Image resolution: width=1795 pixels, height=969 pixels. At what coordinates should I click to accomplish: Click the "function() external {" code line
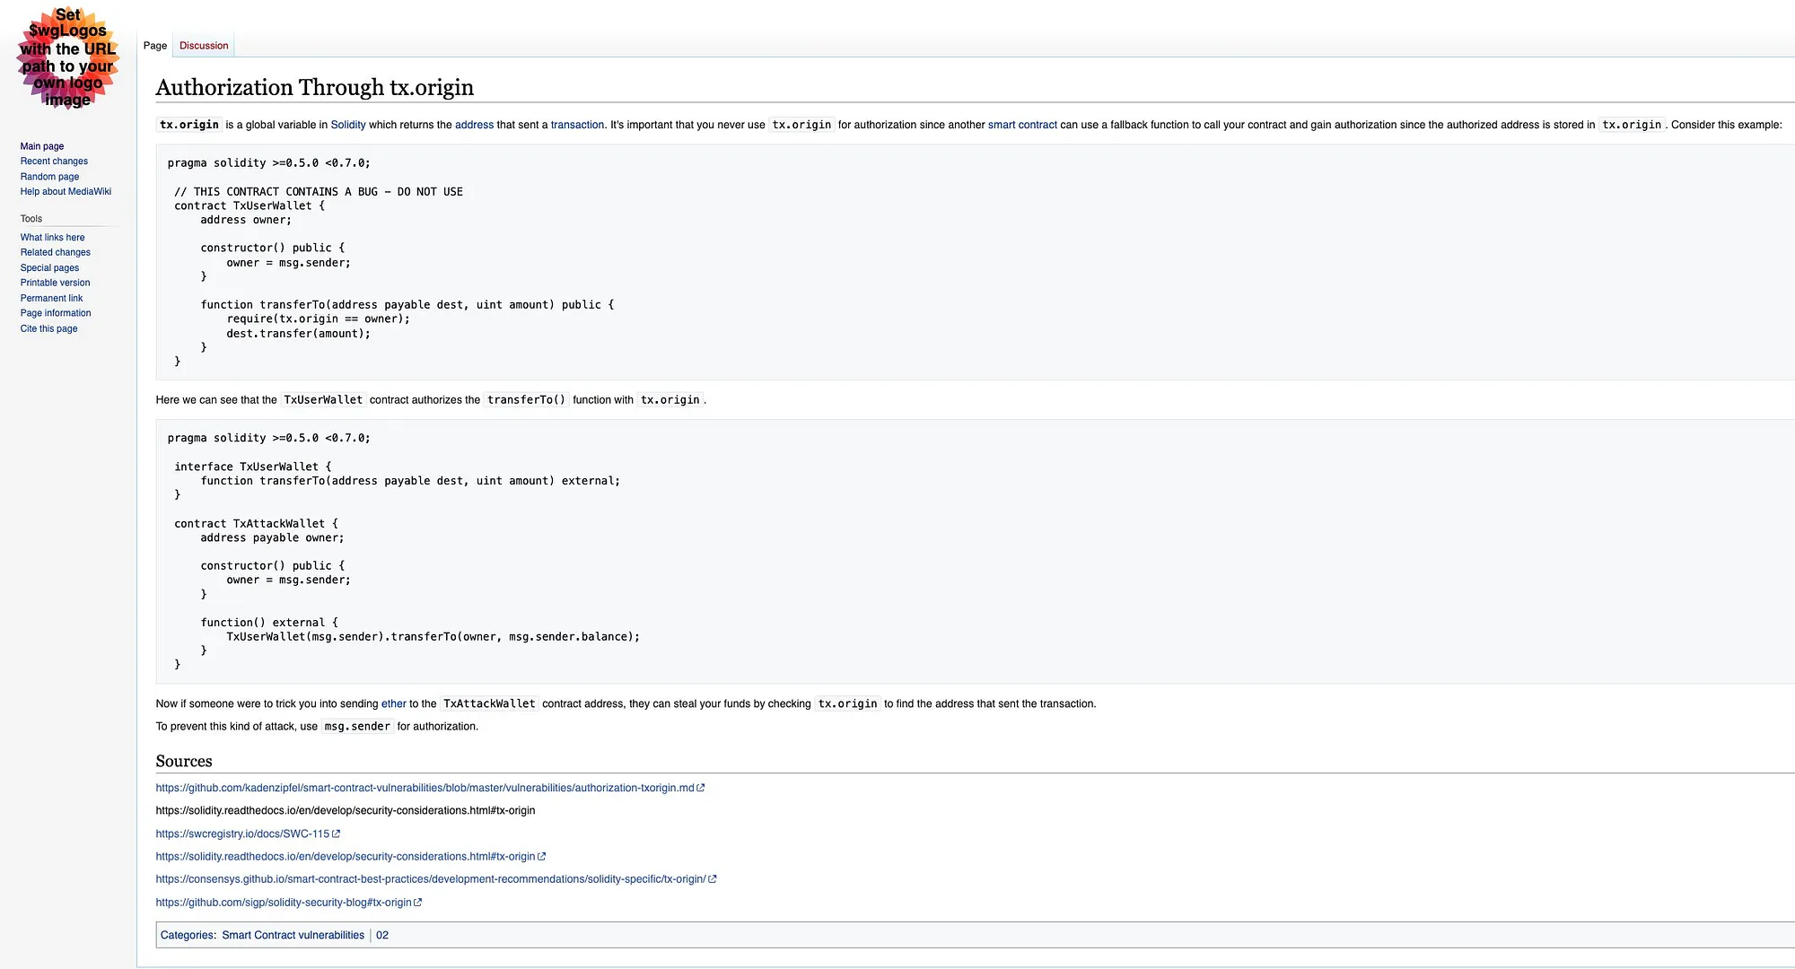tap(269, 623)
